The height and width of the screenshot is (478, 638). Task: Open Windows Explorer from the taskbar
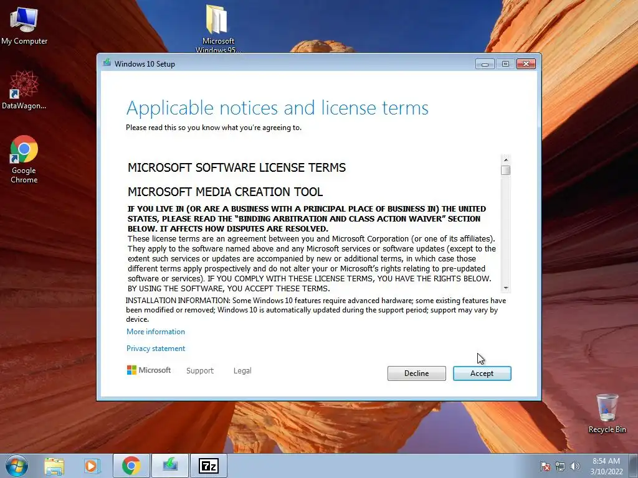tap(54, 466)
